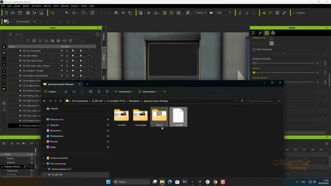Expand the Локальный диск (C:) node
Image resolution: width=331 pixels, height=186 pixels.
tap(45, 169)
